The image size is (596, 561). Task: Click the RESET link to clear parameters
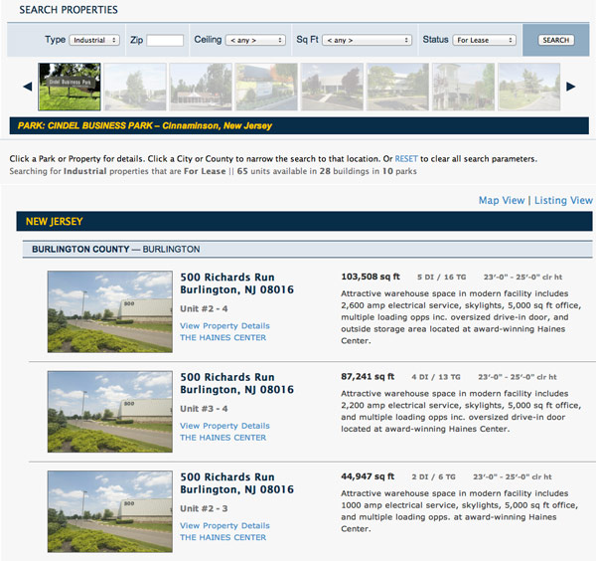pos(406,159)
